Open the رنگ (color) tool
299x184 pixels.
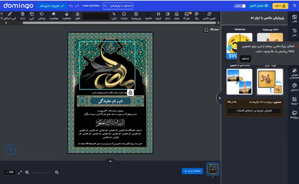pyautogui.click(x=196, y=16)
